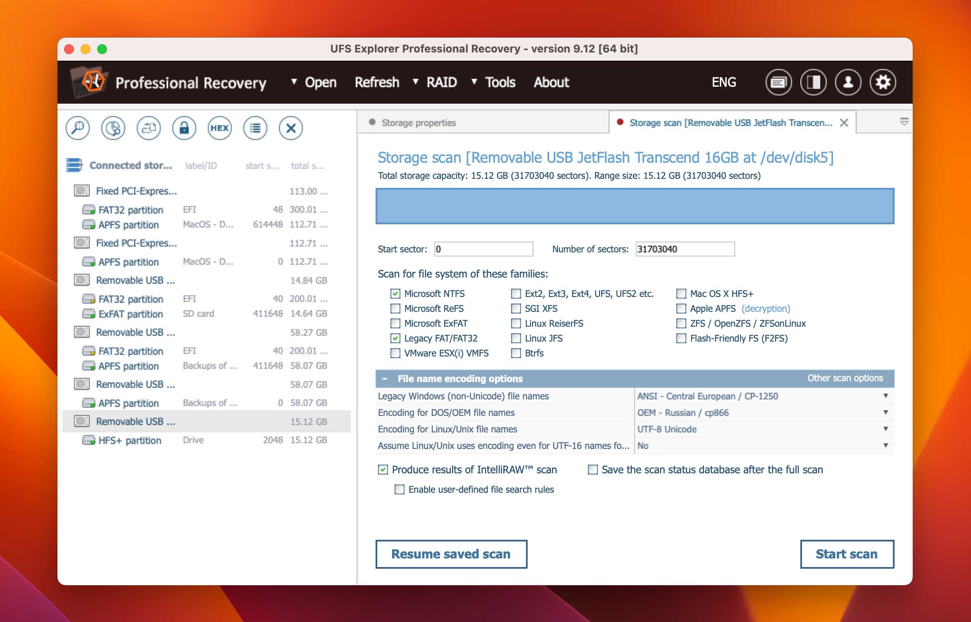Open the RAID dropdown menu
This screenshot has width=971, height=622.
click(435, 82)
